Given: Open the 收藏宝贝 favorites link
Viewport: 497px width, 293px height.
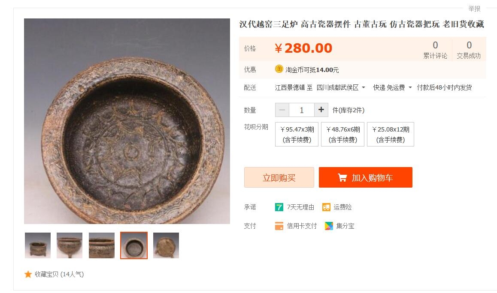Looking at the screenshot, I should click(47, 274).
